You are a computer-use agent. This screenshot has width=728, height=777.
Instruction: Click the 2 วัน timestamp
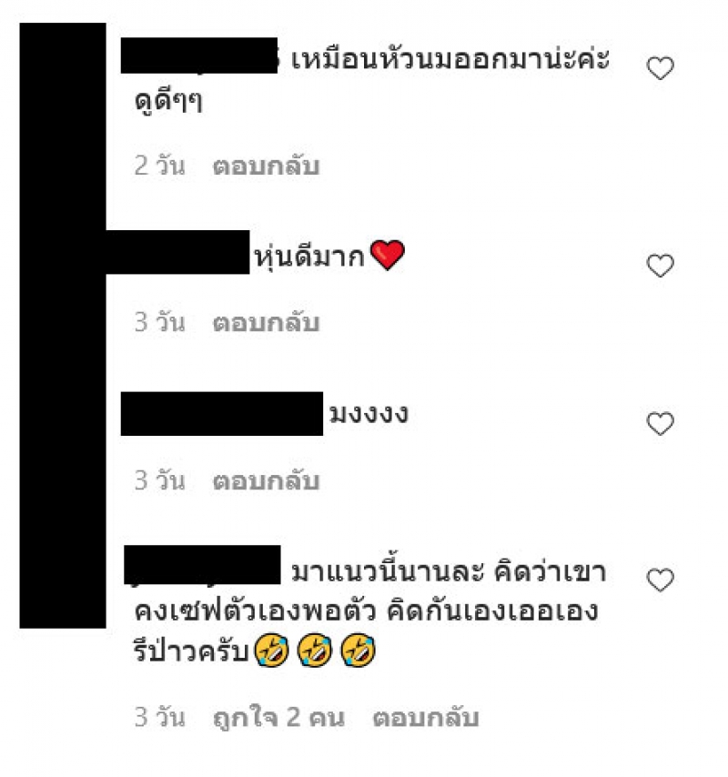pos(159,165)
